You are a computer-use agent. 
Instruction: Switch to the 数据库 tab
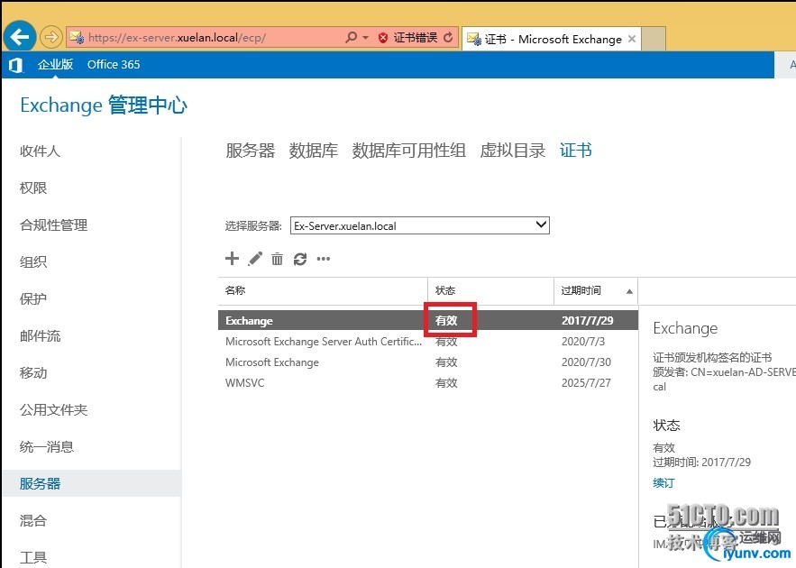click(x=313, y=151)
